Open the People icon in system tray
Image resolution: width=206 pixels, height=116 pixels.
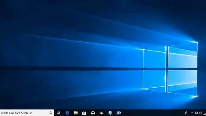[186, 113]
